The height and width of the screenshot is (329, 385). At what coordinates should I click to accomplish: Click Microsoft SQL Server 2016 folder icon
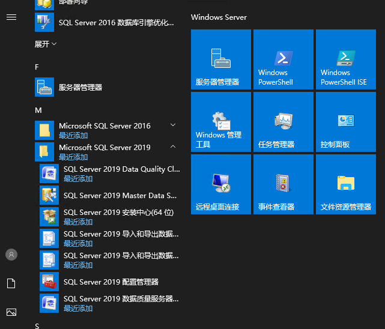[x=44, y=130]
